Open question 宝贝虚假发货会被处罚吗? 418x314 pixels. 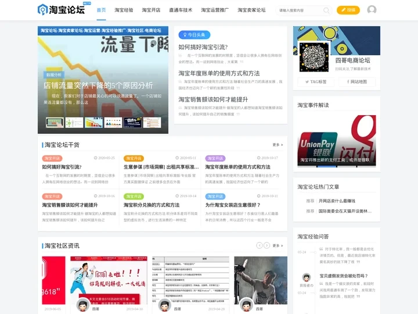[x=344, y=276]
